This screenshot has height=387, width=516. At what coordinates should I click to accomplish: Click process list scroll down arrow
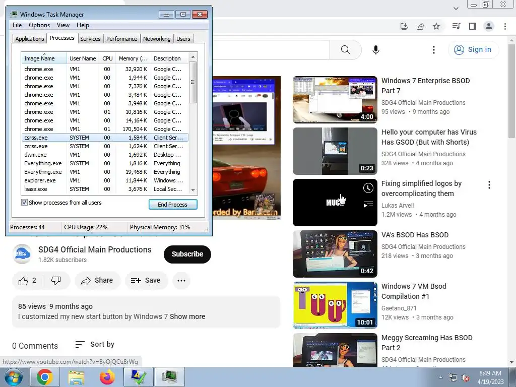(193, 190)
